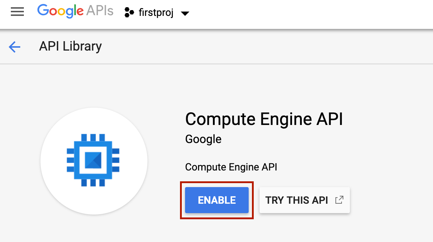433x242 pixels.
Task: Open TRY THIS API
Action: [x=305, y=200]
